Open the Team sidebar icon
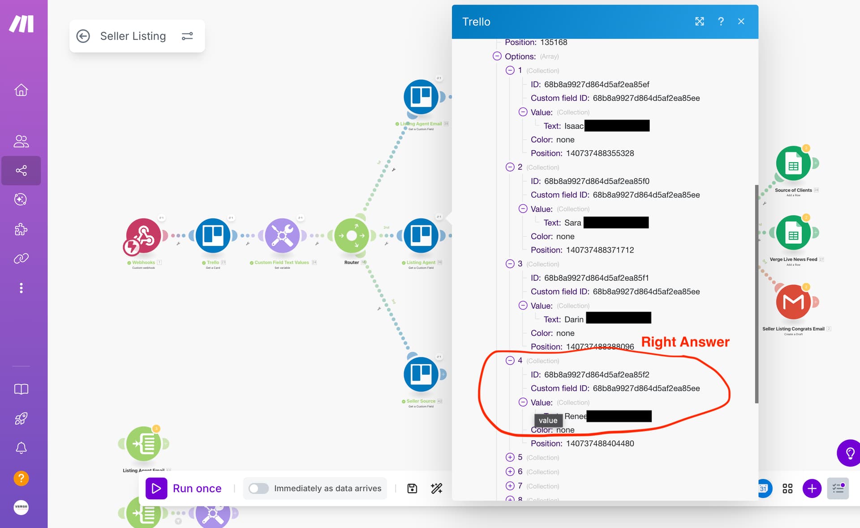The height and width of the screenshot is (528, 860). pos(21,141)
